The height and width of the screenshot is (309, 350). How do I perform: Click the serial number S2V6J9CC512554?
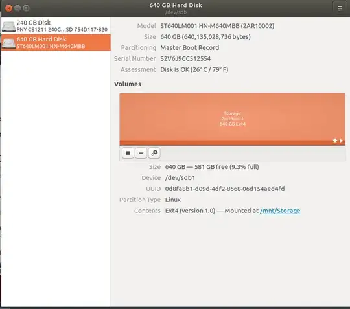tap(185, 58)
